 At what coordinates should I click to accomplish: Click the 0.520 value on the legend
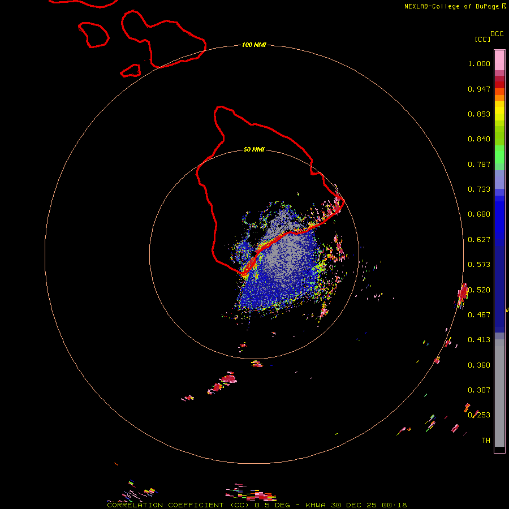[x=479, y=290]
